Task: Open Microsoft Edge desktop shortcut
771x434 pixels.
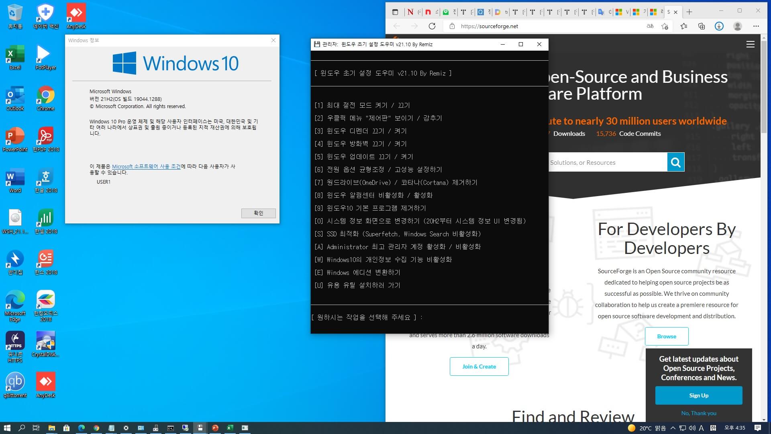Action: [x=15, y=305]
